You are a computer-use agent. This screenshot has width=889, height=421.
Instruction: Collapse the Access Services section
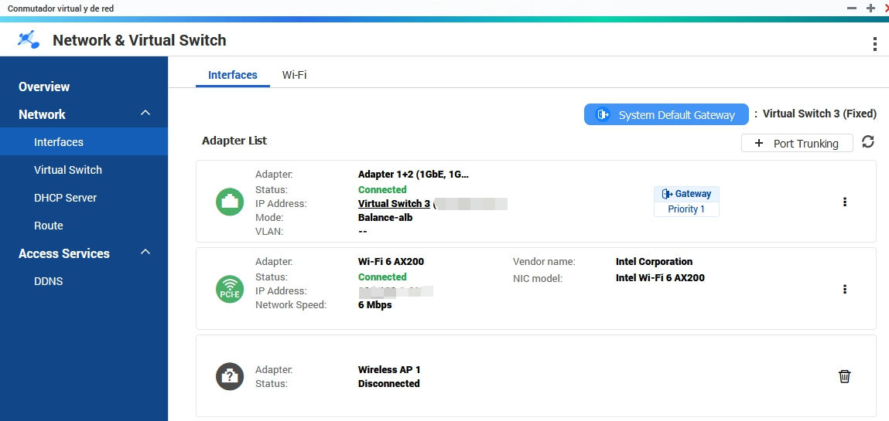[x=145, y=253]
